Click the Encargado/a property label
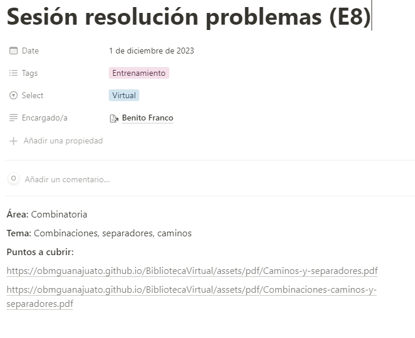415x338 pixels. click(45, 118)
